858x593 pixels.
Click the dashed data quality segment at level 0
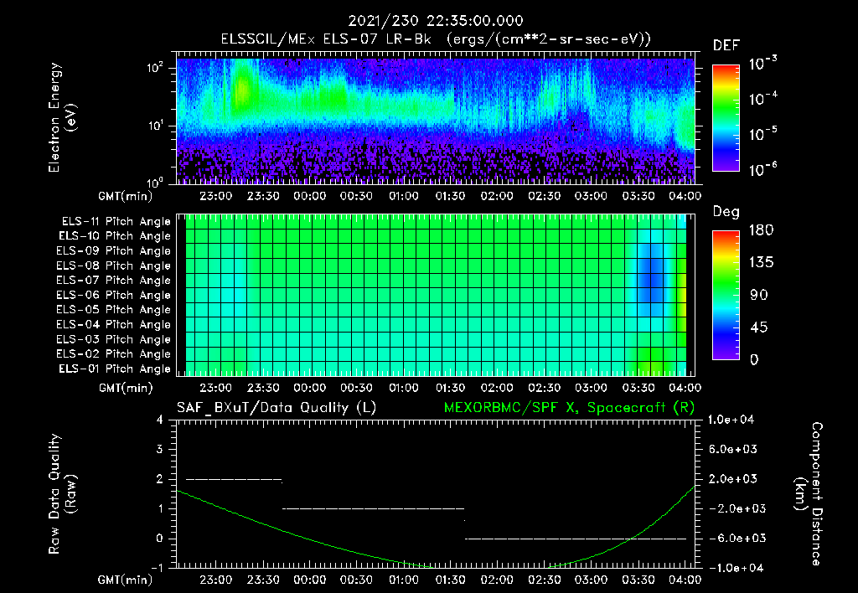tap(576, 539)
